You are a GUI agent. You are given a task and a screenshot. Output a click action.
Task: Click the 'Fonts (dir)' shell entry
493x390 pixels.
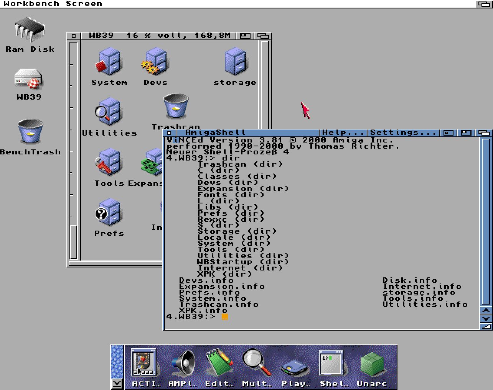click(x=231, y=195)
